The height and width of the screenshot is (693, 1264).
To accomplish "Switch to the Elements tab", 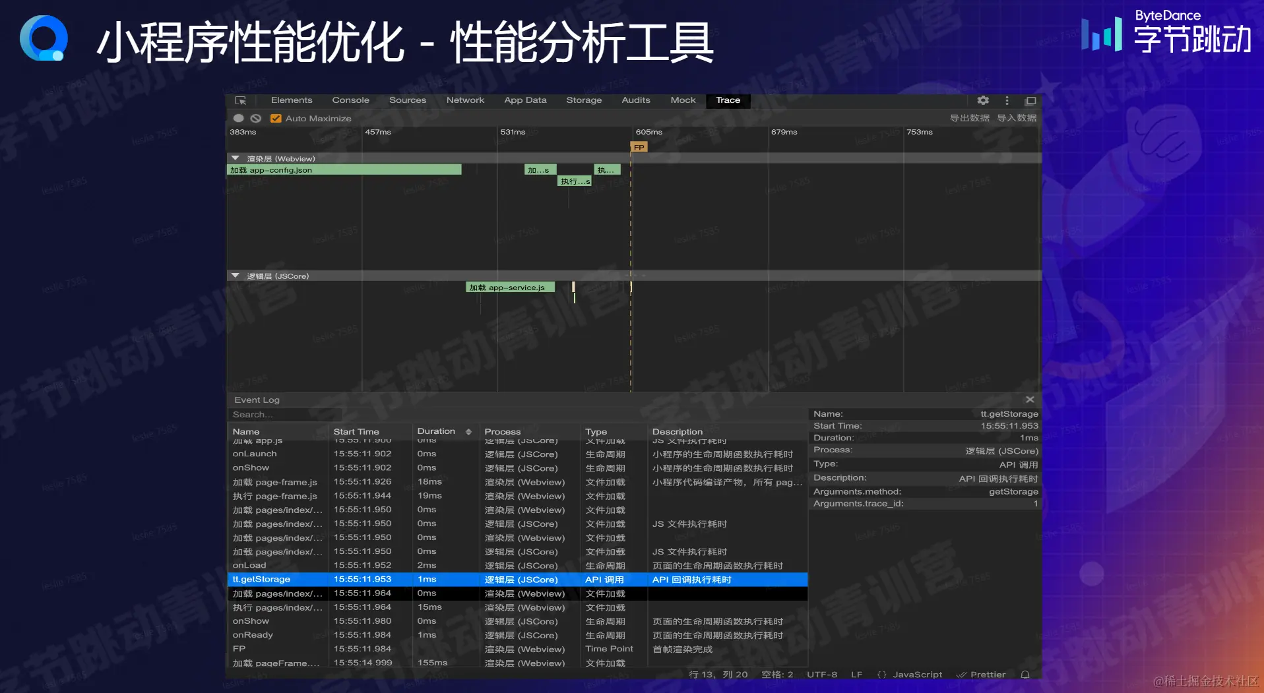I will tap(292, 100).
